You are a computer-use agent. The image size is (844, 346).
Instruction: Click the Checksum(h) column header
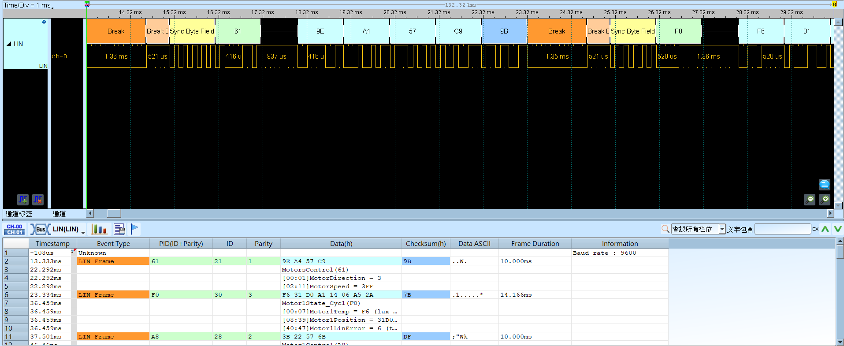426,243
